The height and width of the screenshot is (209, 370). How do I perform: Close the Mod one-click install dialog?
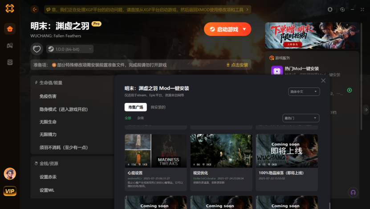click(323, 80)
